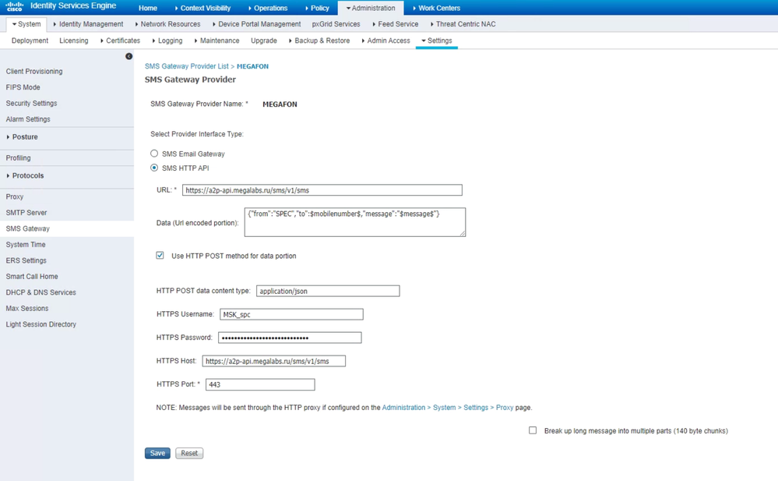Expand the Maintenance submenu
Screen dimensions: 778x481
217,41
